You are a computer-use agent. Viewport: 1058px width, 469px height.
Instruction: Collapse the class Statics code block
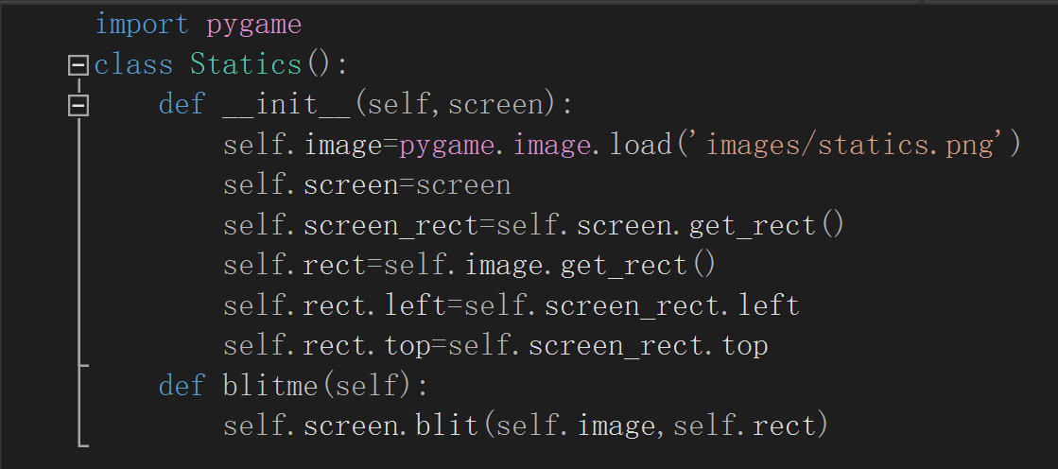tap(78, 65)
